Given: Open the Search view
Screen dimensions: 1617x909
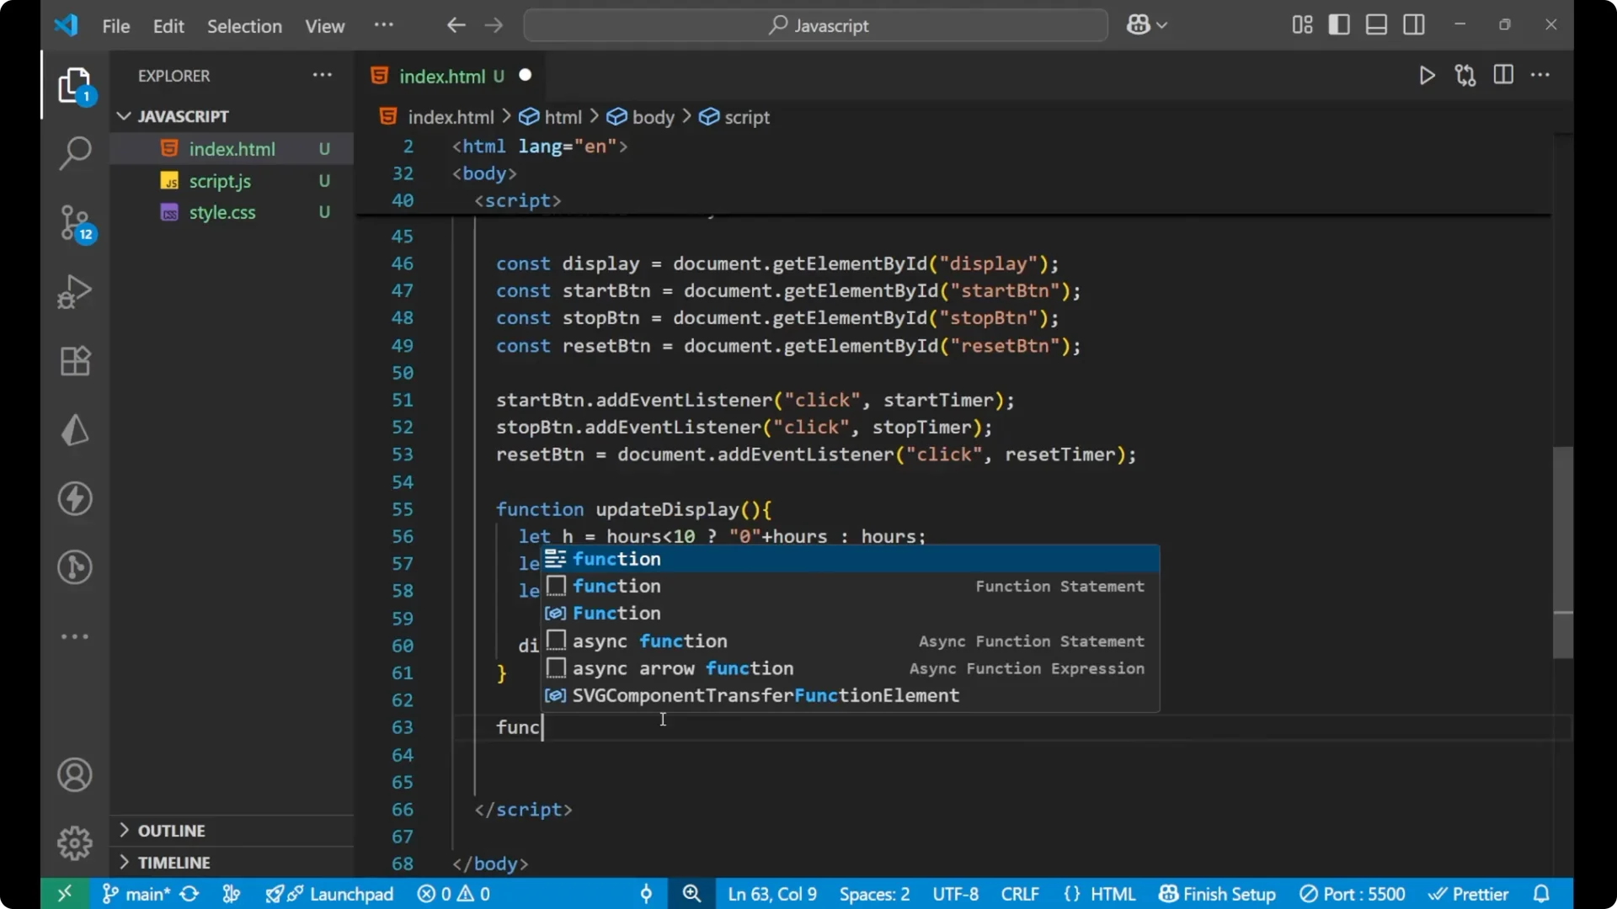Looking at the screenshot, I should point(75,153).
